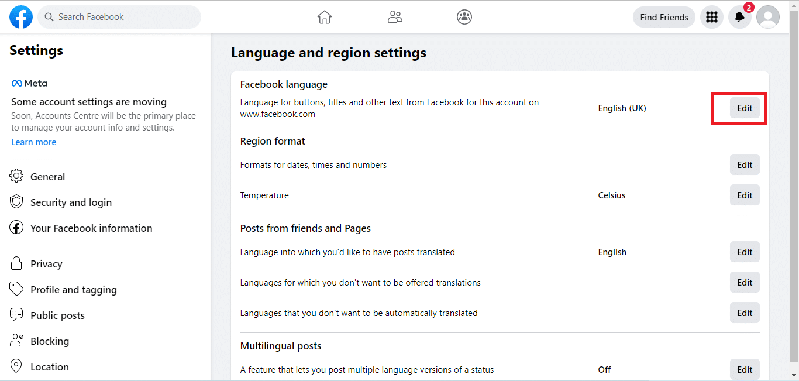Edit languages not offered translations
The height and width of the screenshot is (381, 799).
745,283
